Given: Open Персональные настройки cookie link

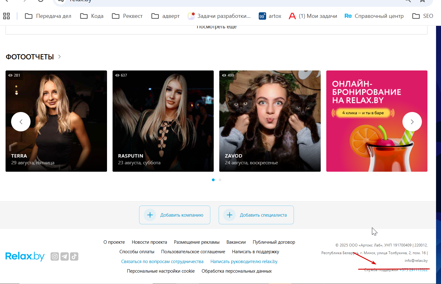Looking at the screenshot, I should pyautogui.click(x=161, y=271).
